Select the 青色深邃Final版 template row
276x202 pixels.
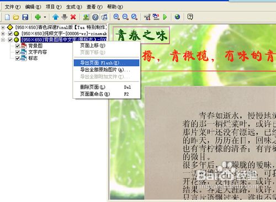point(61,28)
